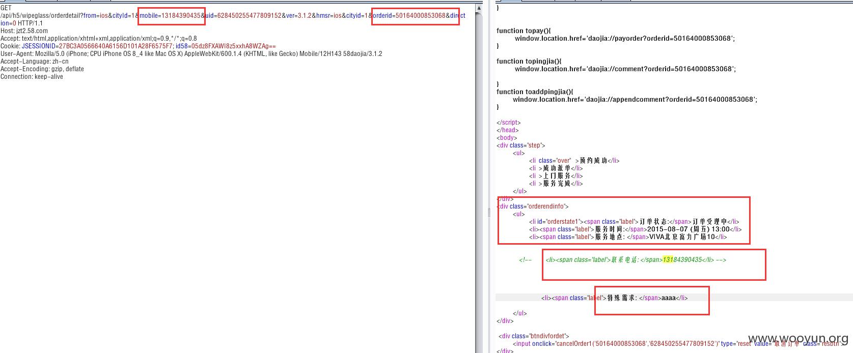Click the 成功派单 list item line
This screenshot has height=353, width=853.
click(556, 168)
